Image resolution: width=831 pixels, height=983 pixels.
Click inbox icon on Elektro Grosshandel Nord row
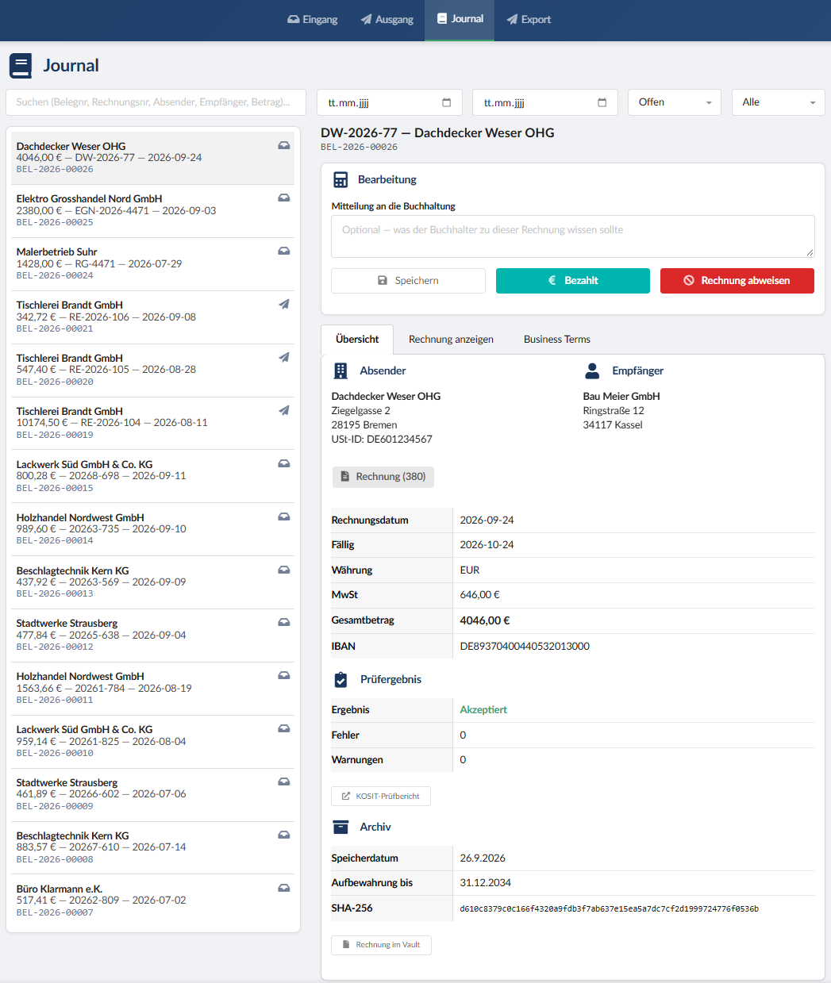point(283,198)
